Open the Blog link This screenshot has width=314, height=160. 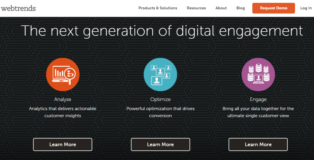click(241, 8)
